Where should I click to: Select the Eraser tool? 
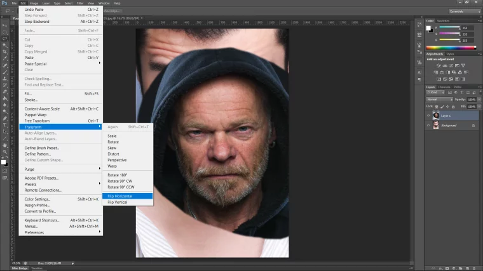tap(5, 91)
